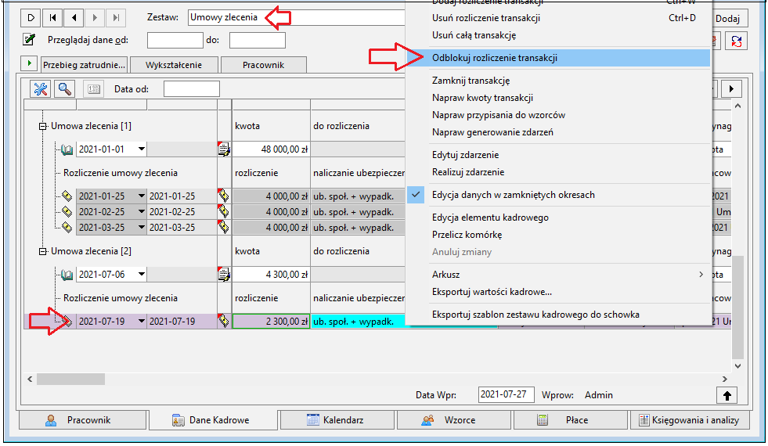The image size is (768, 446).
Task: Choose Eksportuj szablon zestawu kadrowego do schowka
Action: click(558, 315)
